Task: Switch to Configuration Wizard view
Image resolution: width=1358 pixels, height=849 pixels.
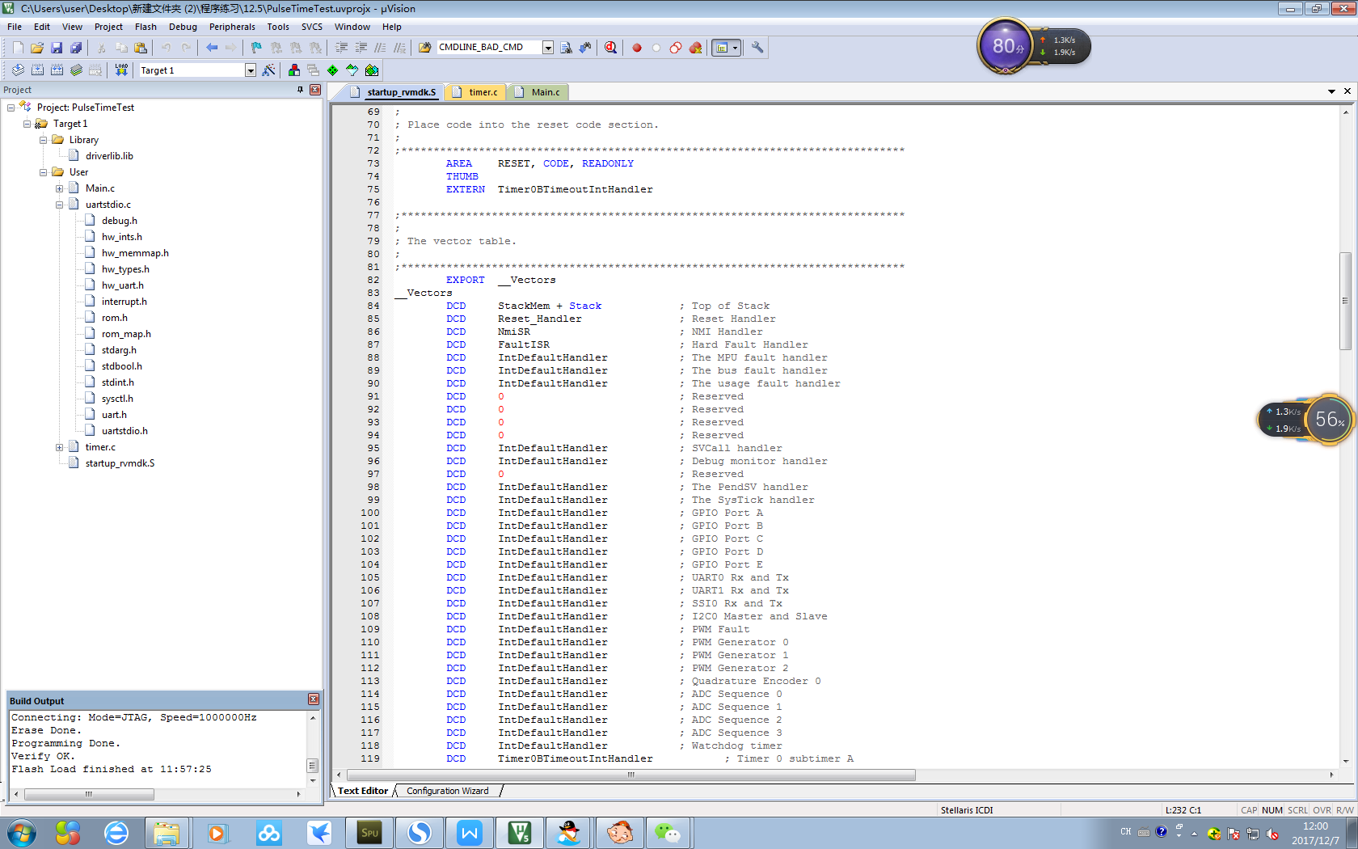Action: tap(447, 791)
